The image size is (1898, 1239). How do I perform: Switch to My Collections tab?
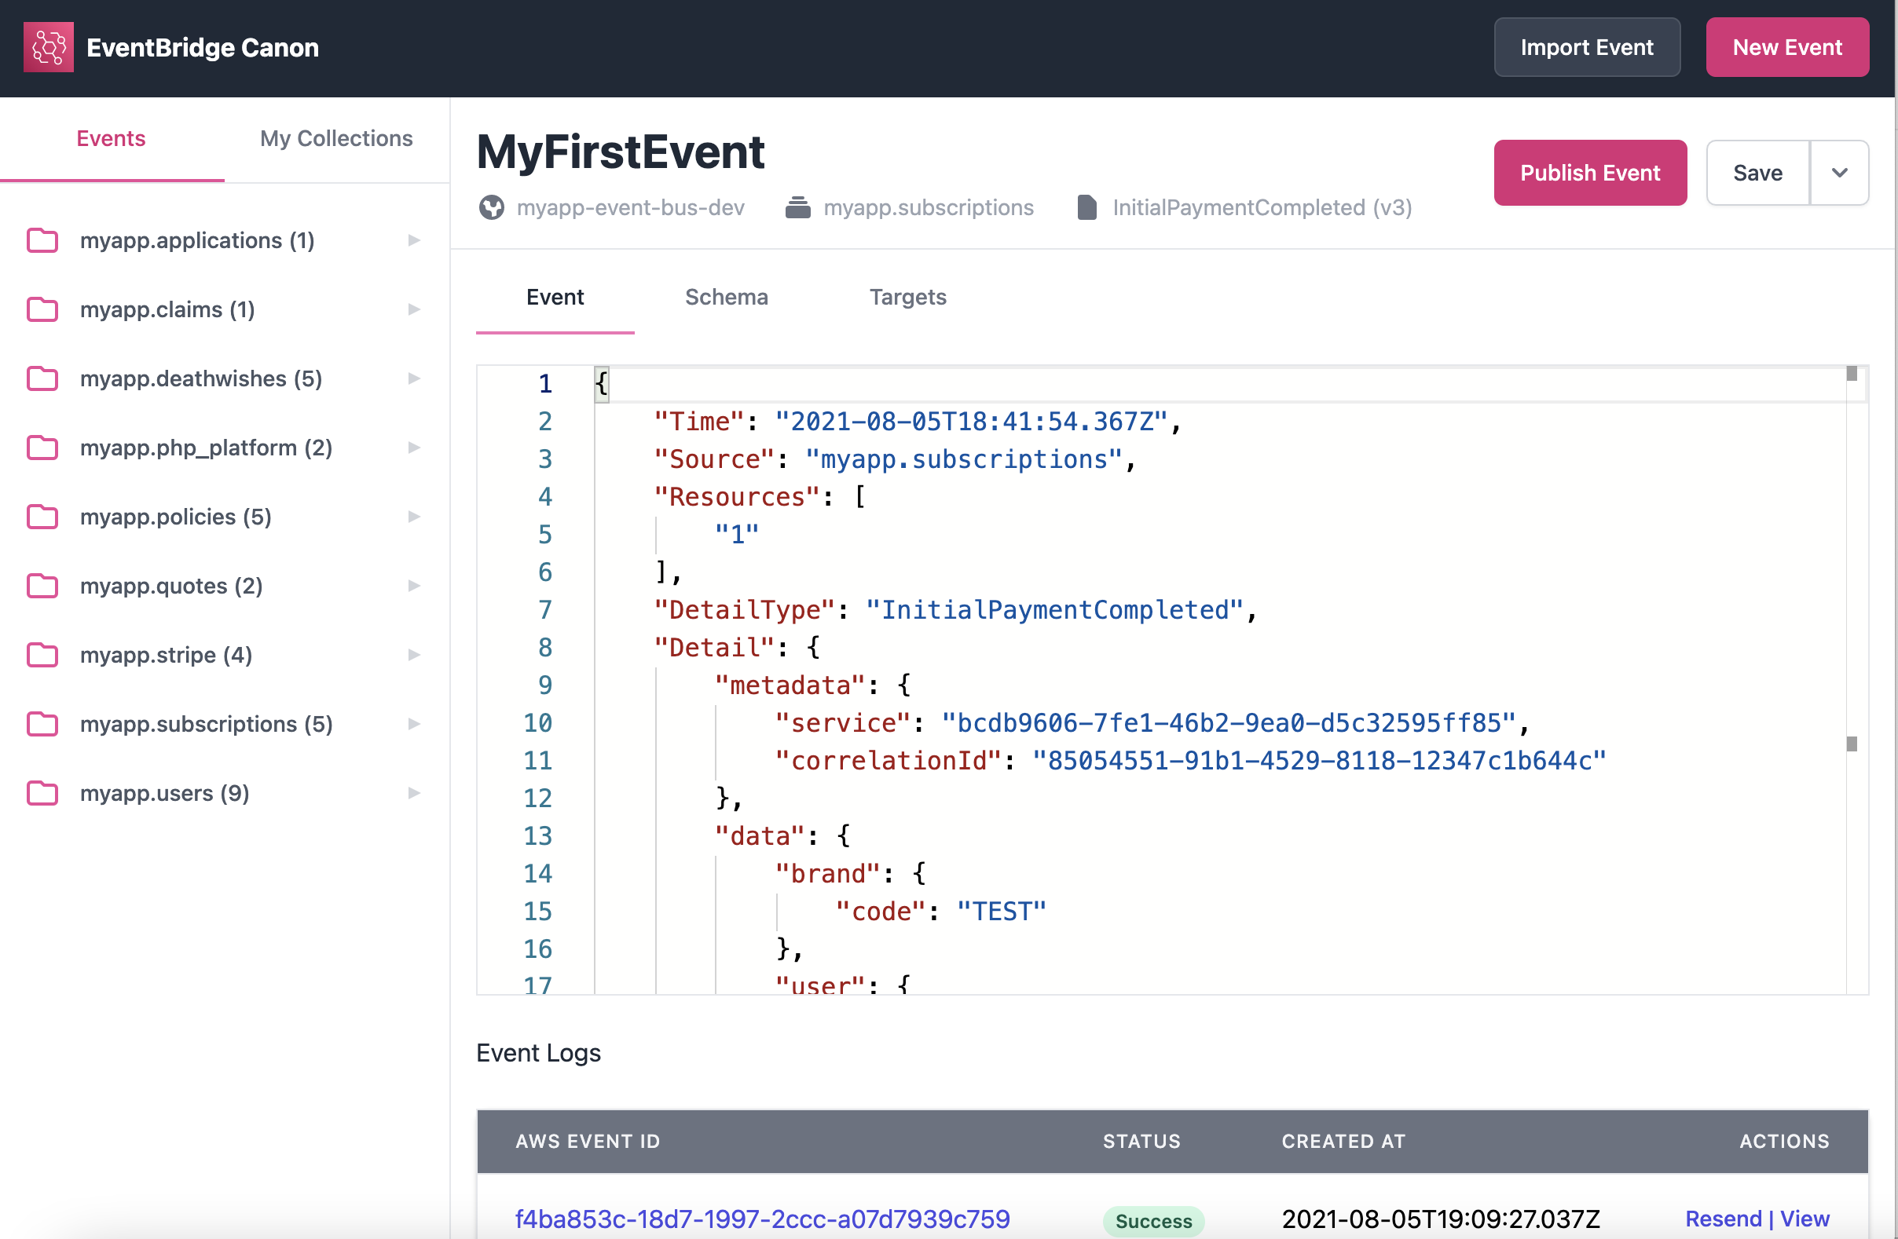335,139
